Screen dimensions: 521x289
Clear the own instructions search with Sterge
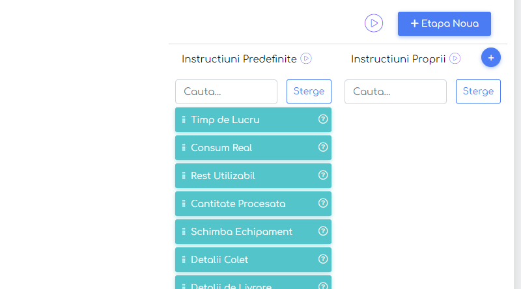(x=478, y=91)
